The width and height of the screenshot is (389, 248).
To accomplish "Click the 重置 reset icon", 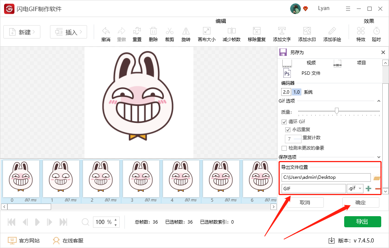I will (x=137, y=31).
